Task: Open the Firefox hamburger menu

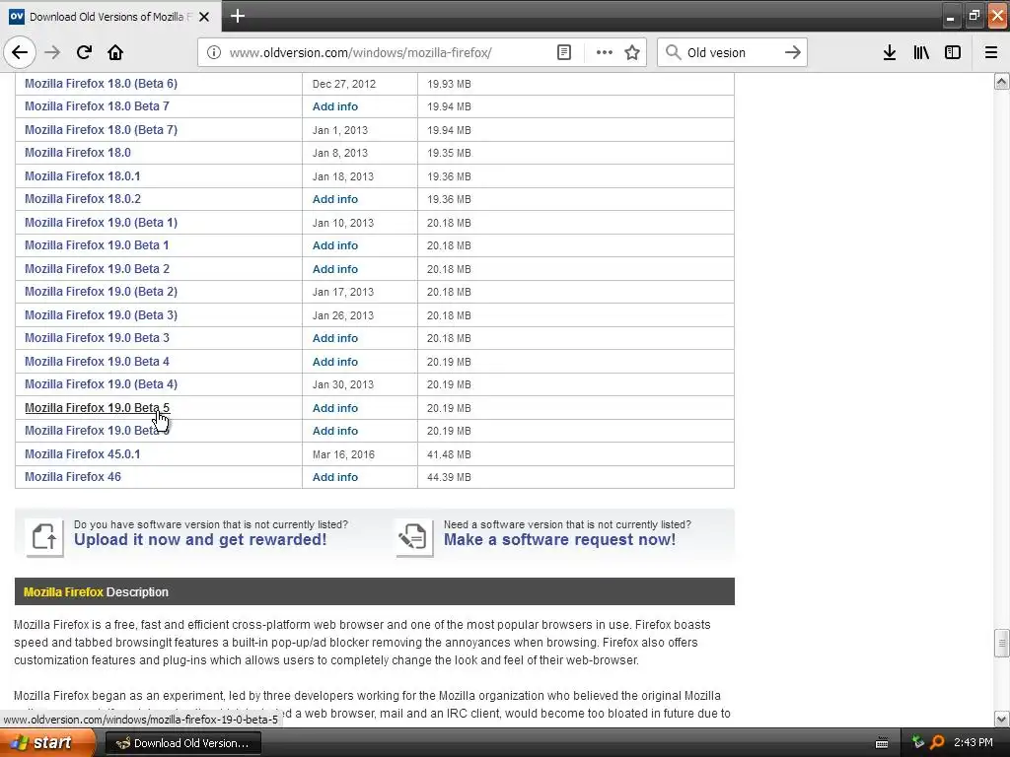Action: [991, 52]
